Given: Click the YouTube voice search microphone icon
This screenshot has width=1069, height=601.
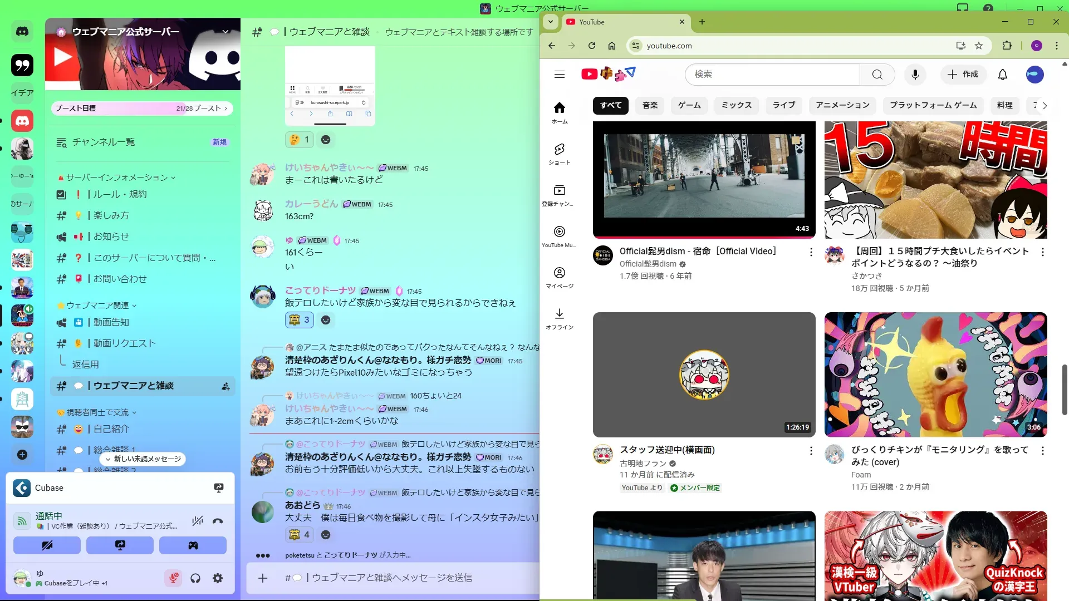Looking at the screenshot, I should click(x=915, y=74).
